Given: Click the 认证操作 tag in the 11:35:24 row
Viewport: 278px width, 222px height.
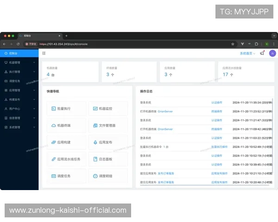Looking at the screenshot, I should (x=217, y=103).
